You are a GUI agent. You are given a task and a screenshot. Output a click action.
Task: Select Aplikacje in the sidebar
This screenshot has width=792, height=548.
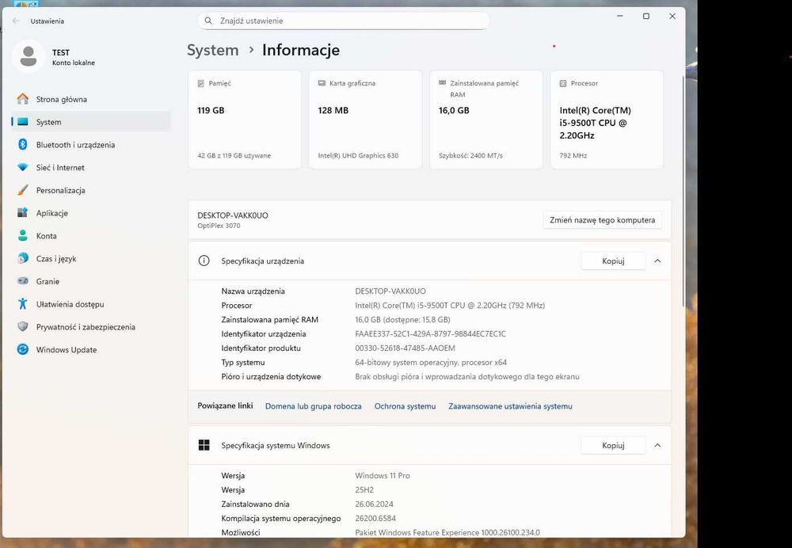click(91, 213)
